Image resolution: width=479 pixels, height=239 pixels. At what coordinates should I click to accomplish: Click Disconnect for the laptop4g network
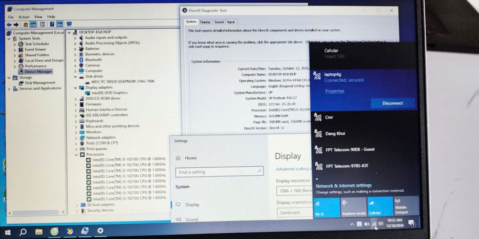point(393,103)
